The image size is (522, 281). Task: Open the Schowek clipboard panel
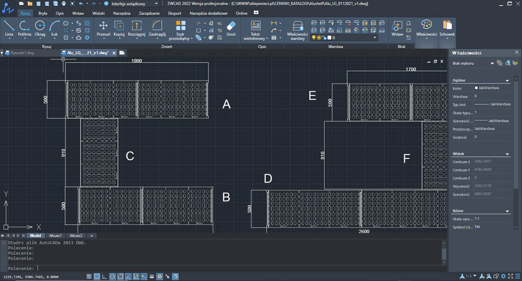click(447, 28)
